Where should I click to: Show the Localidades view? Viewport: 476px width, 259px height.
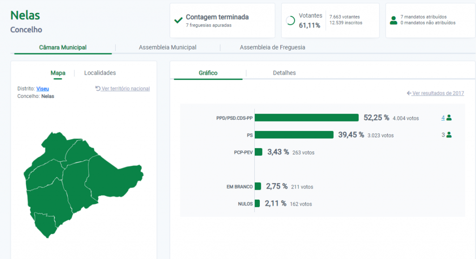(100, 73)
